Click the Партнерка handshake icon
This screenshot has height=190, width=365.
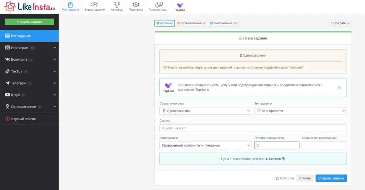click(136, 5)
